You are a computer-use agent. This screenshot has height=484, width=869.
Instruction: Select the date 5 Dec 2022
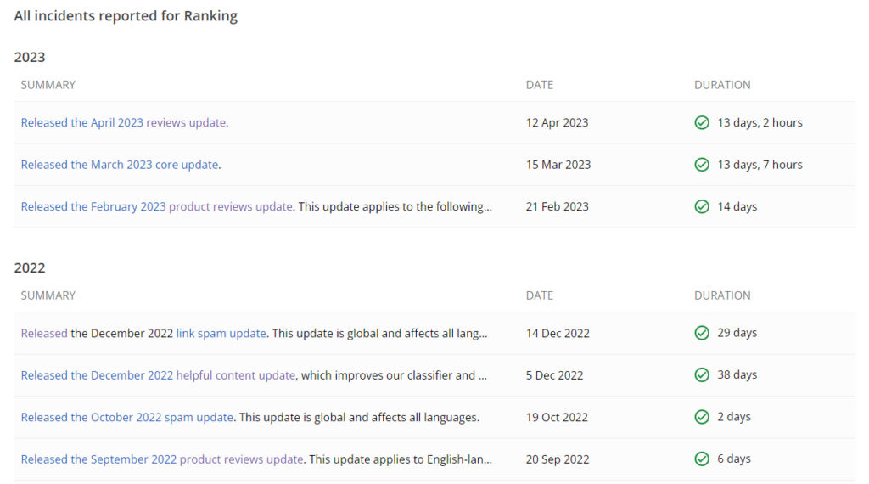tap(554, 375)
